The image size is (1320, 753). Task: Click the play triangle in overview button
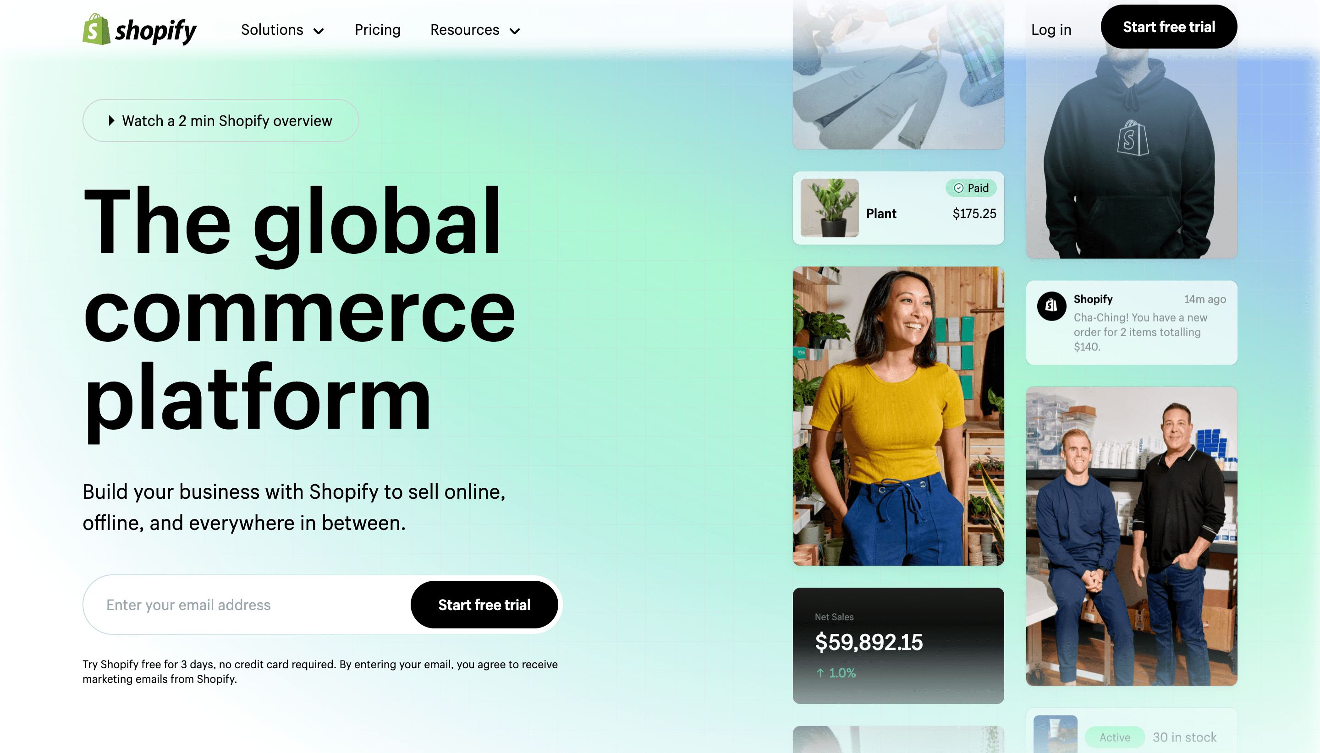(111, 120)
